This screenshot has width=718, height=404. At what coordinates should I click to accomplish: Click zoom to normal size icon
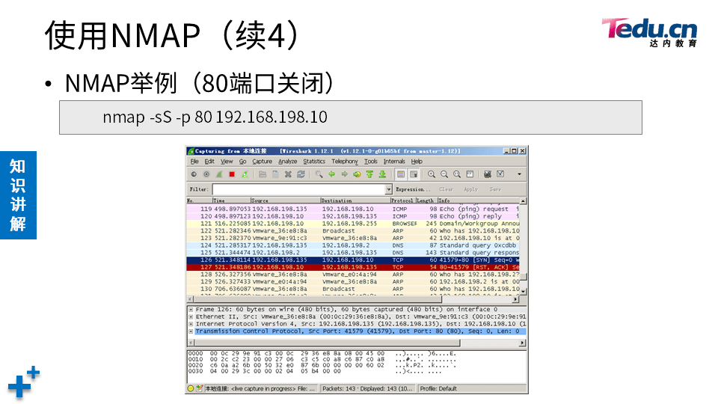point(457,174)
